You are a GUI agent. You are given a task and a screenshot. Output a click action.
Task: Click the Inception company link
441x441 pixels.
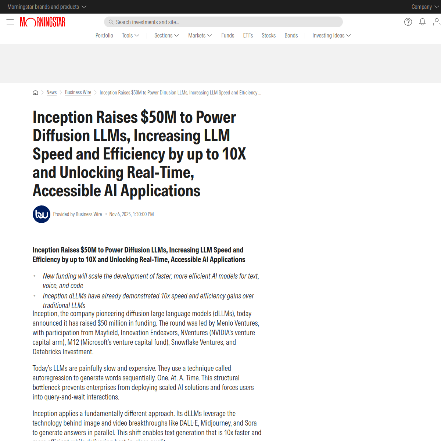(44, 313)
